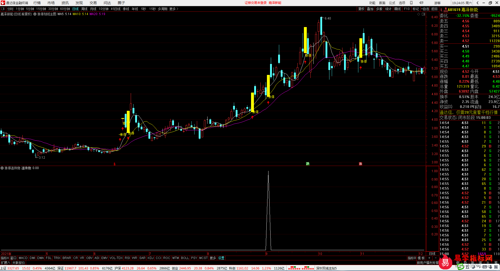The image size is (500, 271).
Task: Click the 证券交易未登录 login status link
Action: (x=256, y=3)
